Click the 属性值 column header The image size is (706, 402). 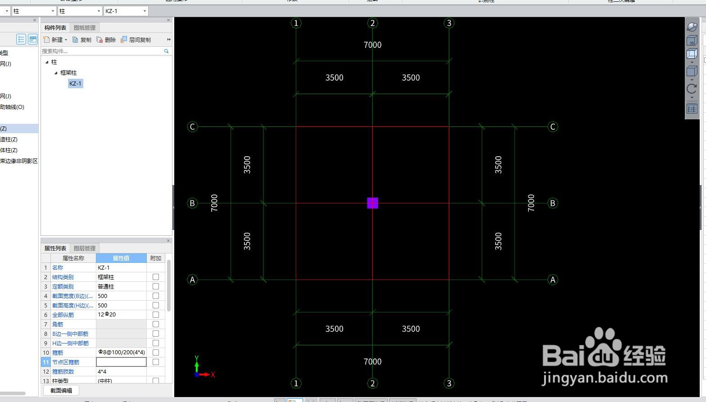coord(121,258)
